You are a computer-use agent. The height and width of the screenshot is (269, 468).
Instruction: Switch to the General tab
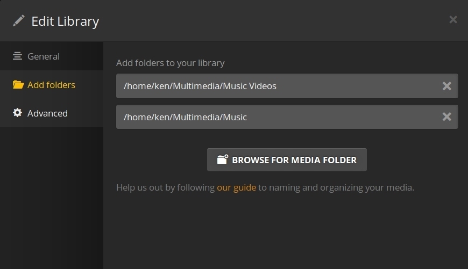(x=44, y=56)
